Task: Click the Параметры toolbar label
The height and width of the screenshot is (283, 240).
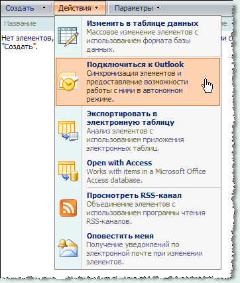Action: (134, 8)
